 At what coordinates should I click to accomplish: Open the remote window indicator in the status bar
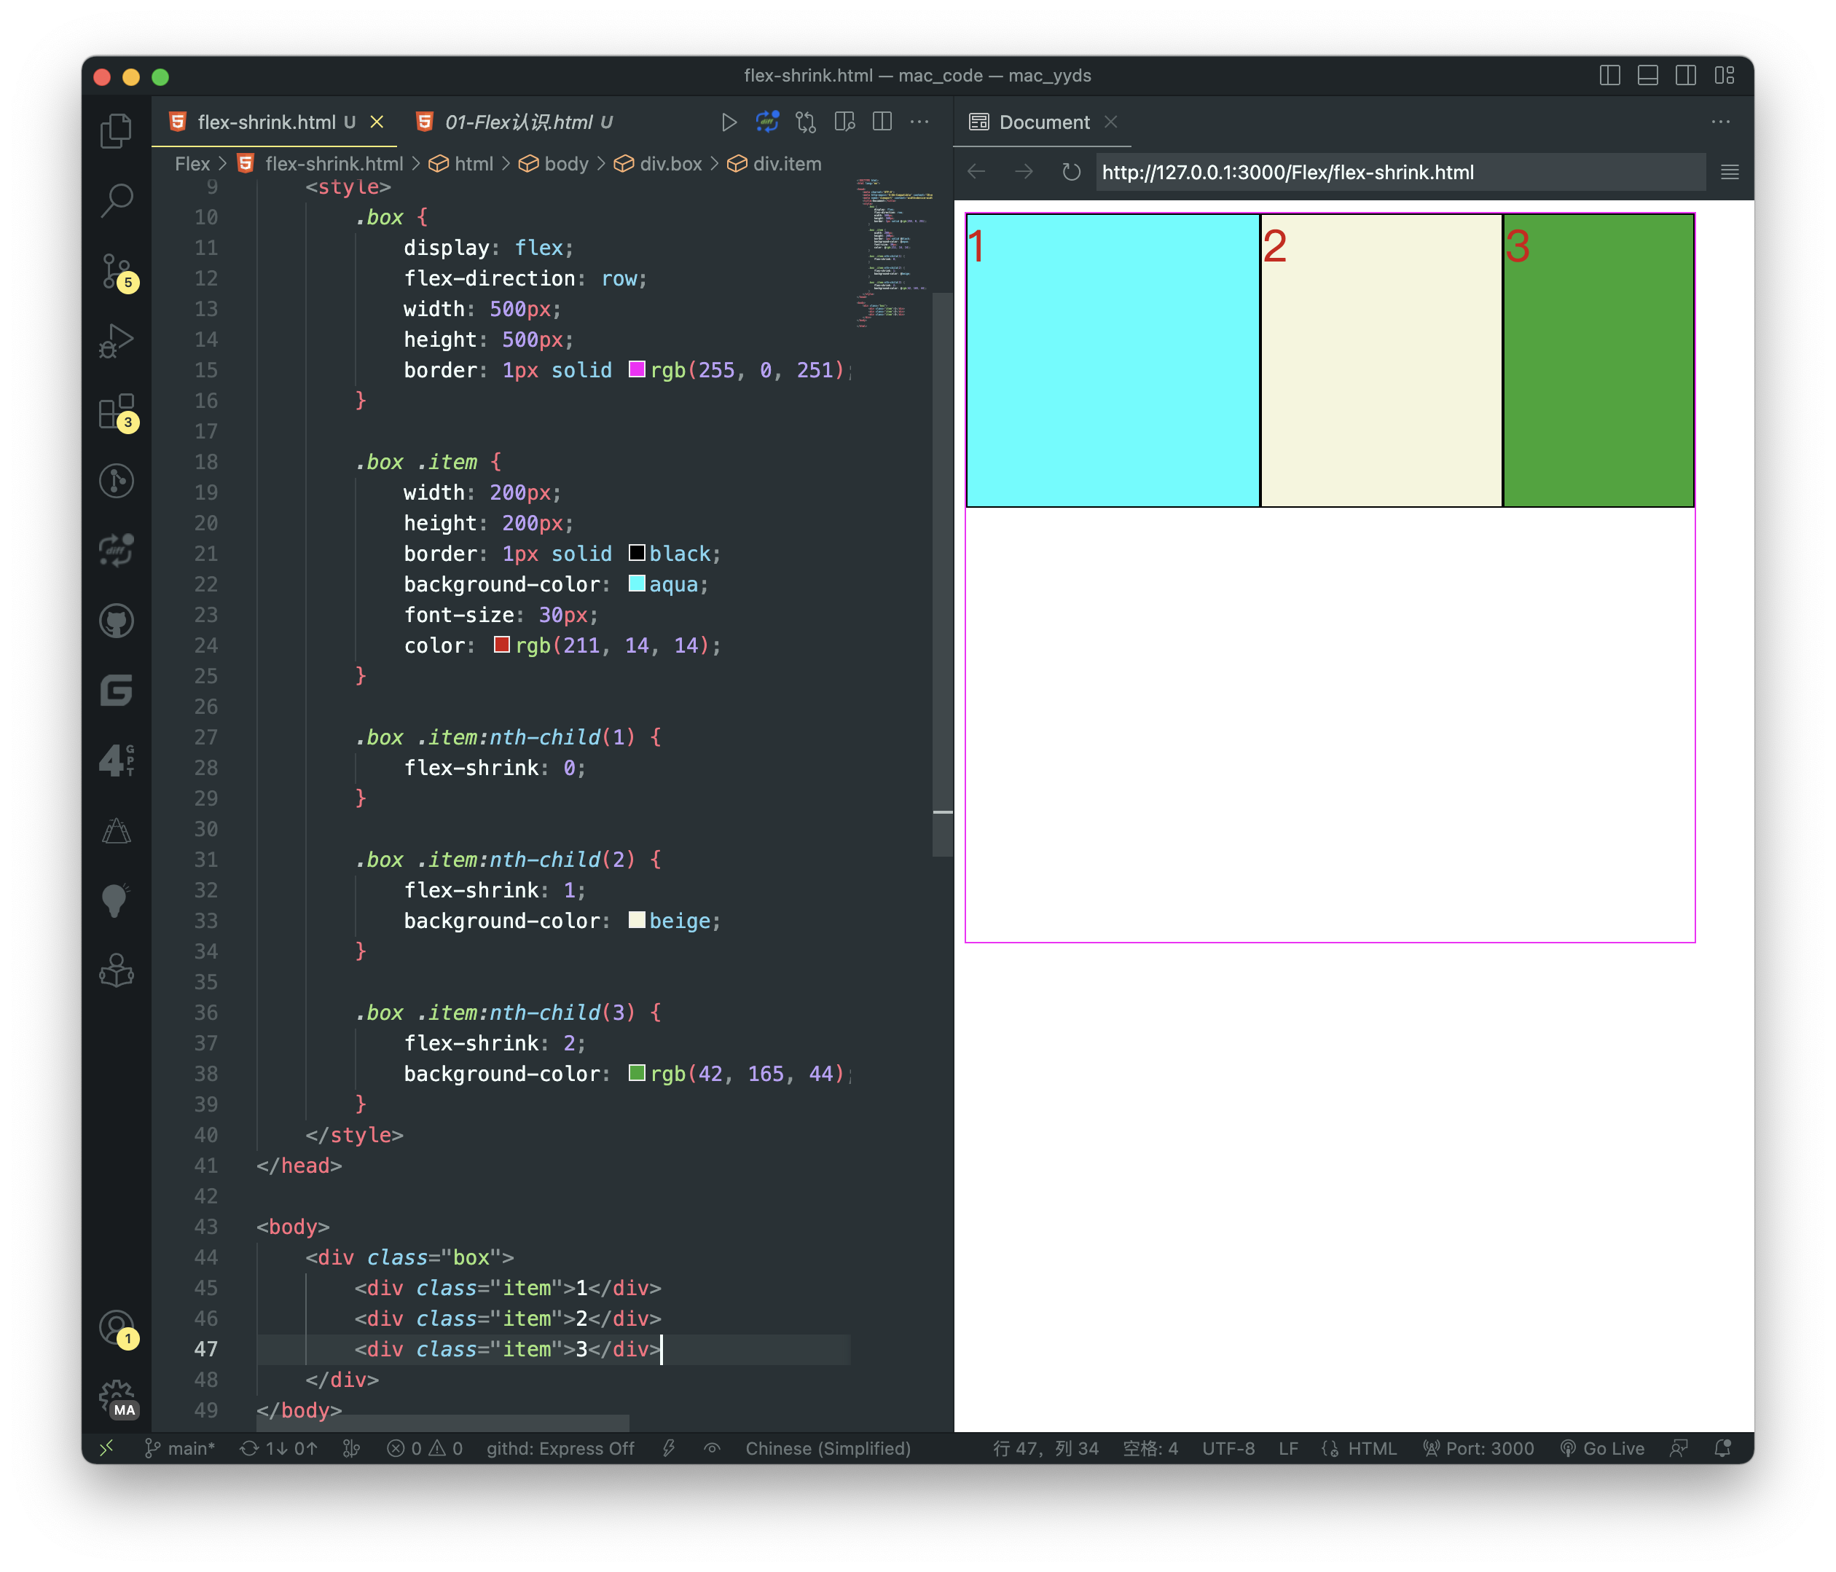coord(106,1448)
